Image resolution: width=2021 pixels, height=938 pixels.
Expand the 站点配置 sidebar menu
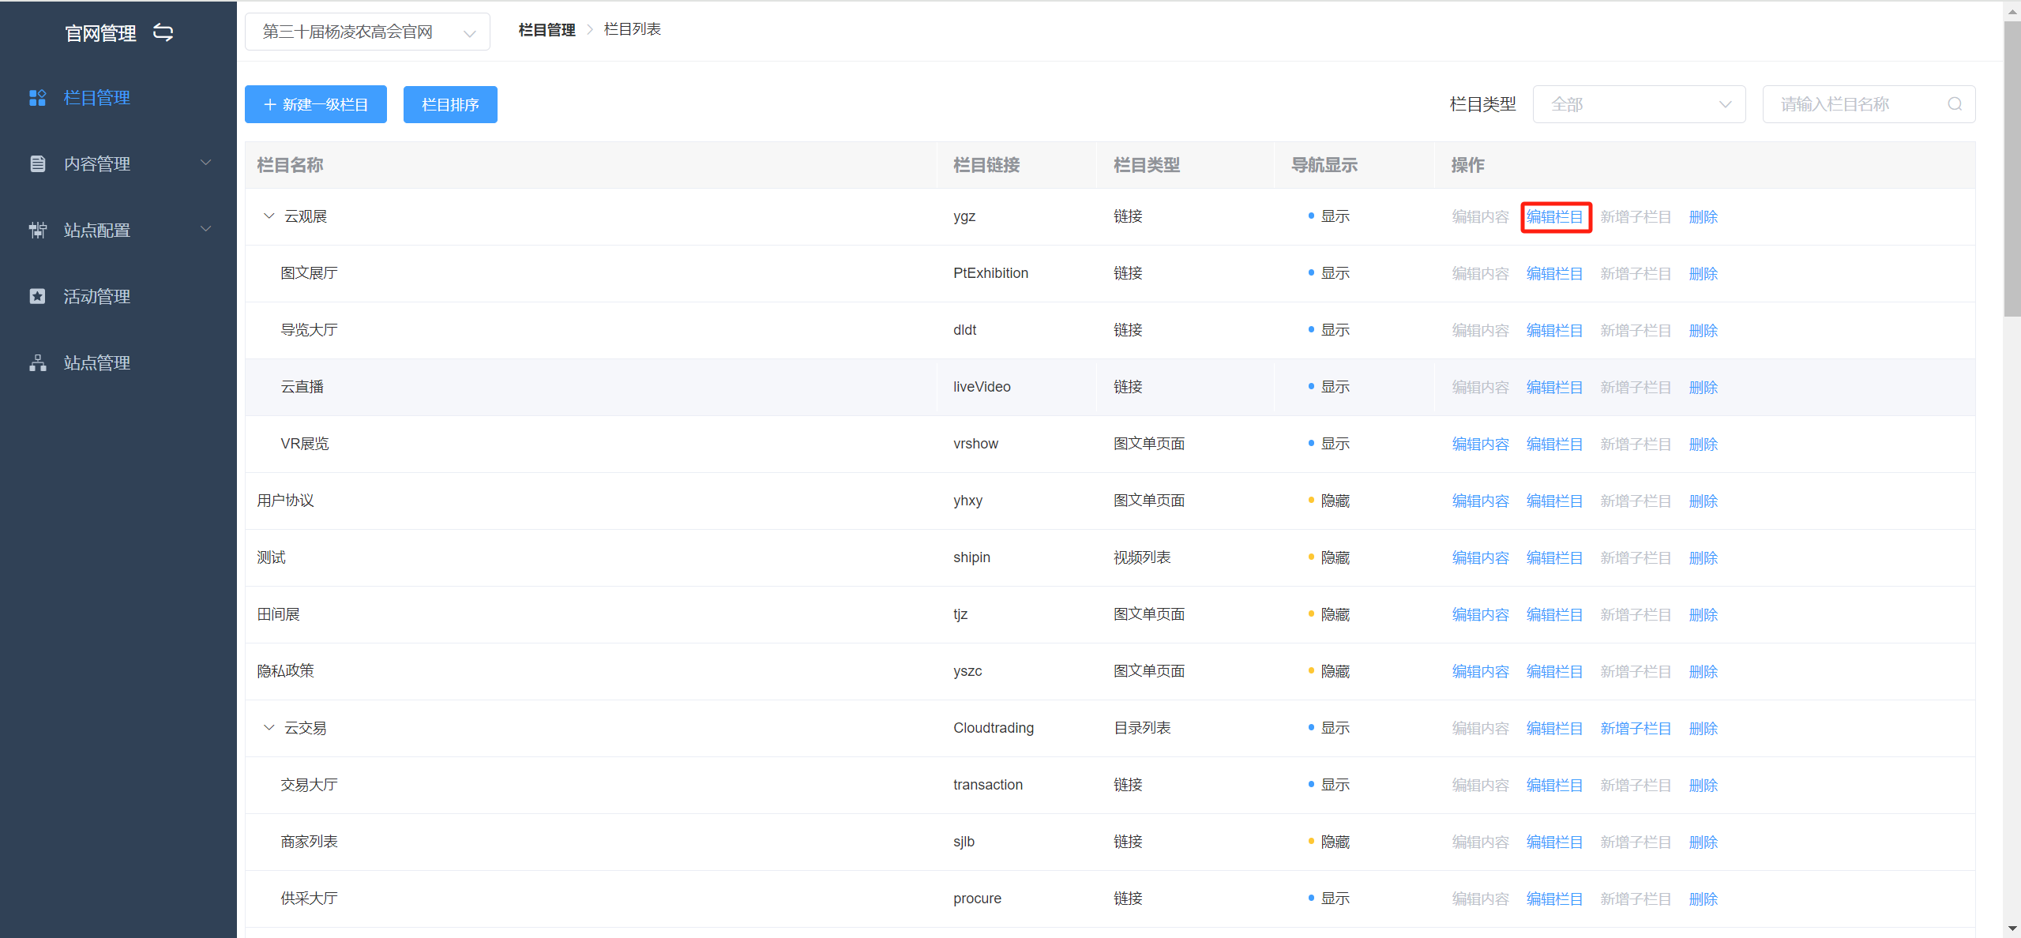(118, 230)
